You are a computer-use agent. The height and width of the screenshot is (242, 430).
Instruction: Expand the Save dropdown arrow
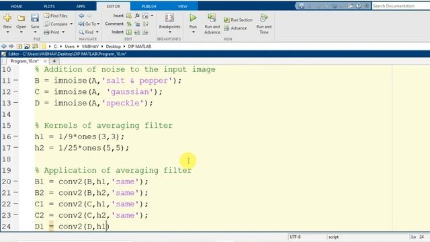[35, 32]
